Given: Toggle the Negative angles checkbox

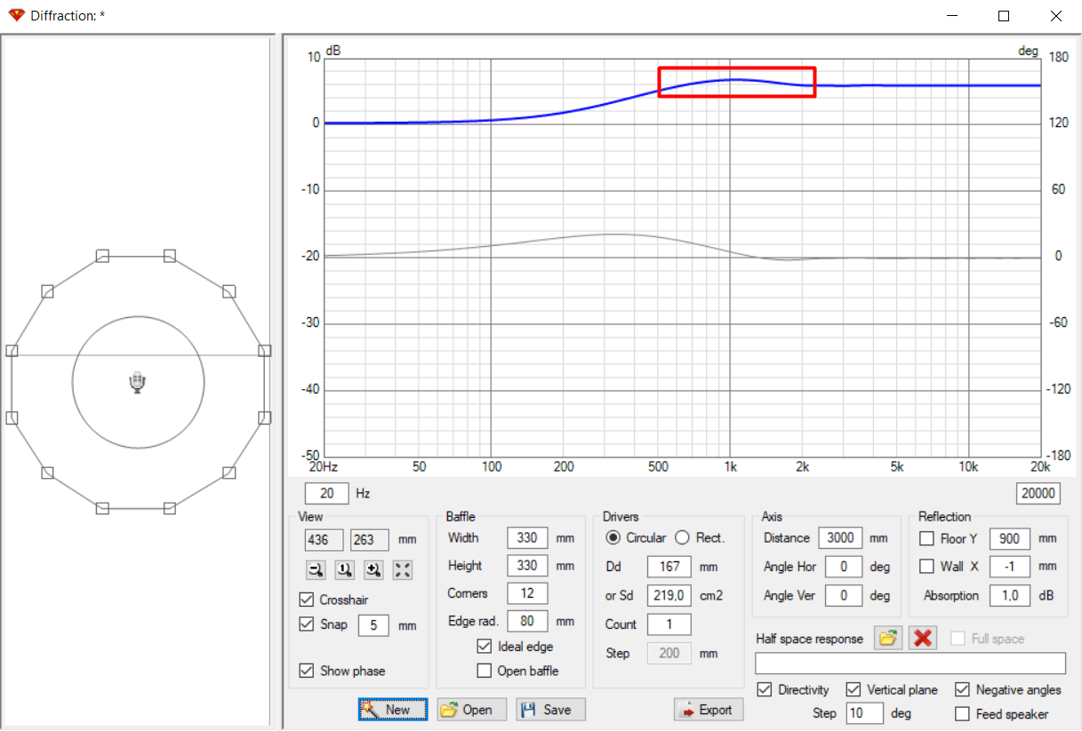Looking at the screenshot, I should 962,689.
